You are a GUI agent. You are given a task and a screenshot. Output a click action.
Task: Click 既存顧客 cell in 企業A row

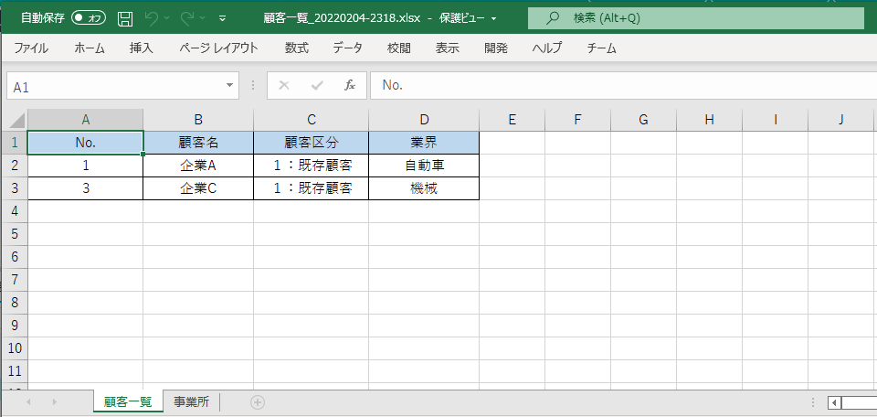[312, 166]
